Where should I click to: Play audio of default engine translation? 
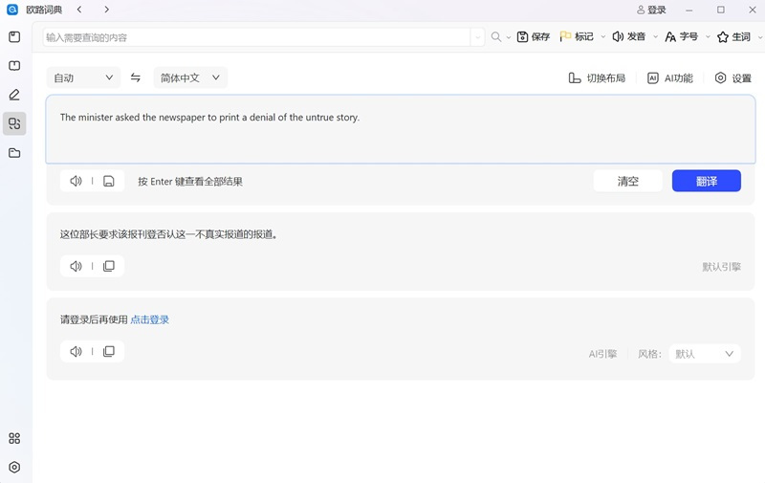[76, 266]
